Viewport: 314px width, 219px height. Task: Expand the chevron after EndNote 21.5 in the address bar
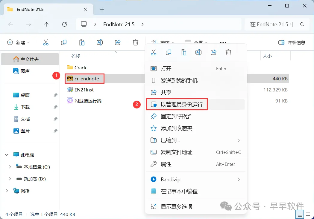point(142,24)
